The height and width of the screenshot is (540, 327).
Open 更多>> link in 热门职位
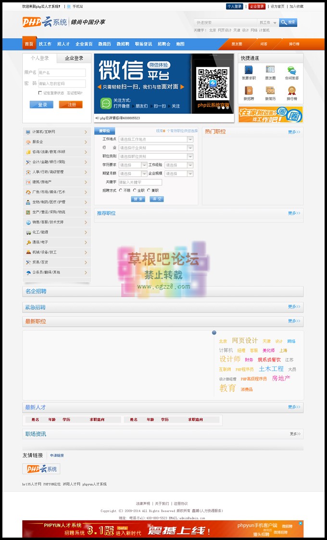click(x=294, y=132)
